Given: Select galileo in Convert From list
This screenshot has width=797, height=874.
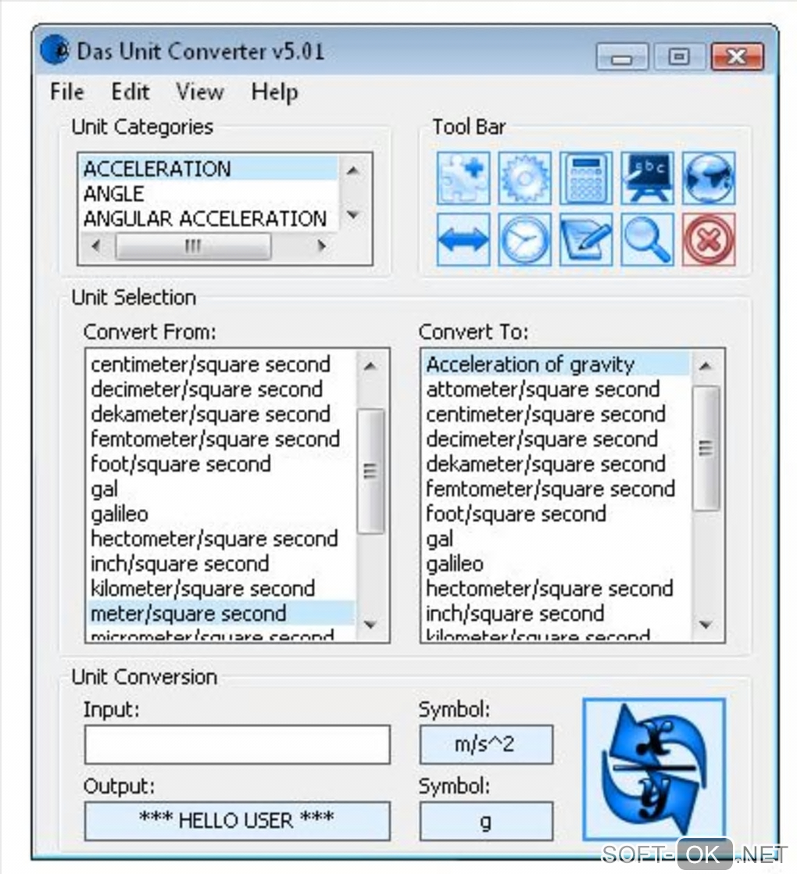Looking at the screenshot, I should tap(220, 514).
